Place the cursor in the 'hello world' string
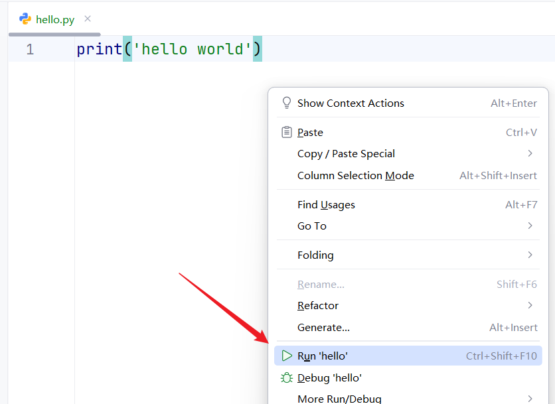This screenshot has height=404, width=555. click(193, 49)
